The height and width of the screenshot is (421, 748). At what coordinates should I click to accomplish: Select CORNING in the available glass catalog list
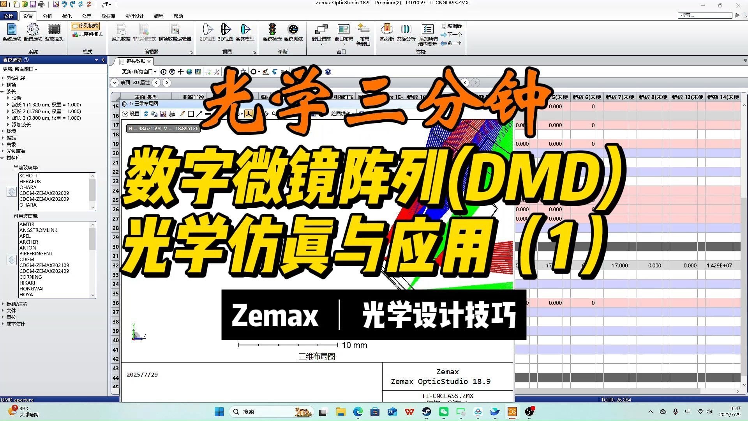coord(31,277)
